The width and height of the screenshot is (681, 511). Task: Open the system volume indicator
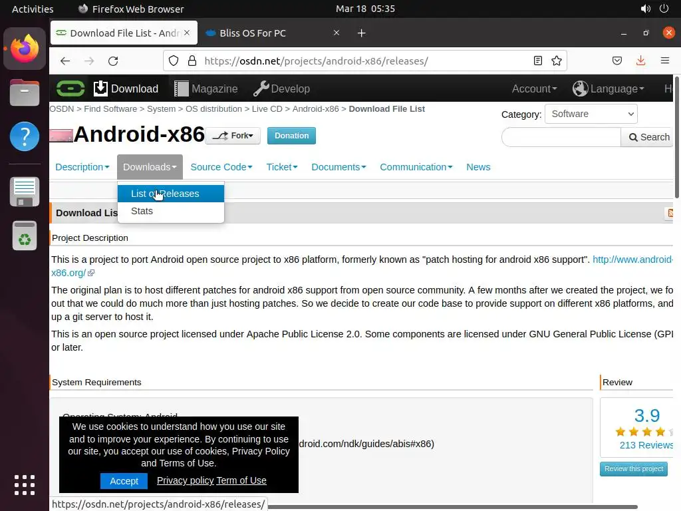coord(645,9)
